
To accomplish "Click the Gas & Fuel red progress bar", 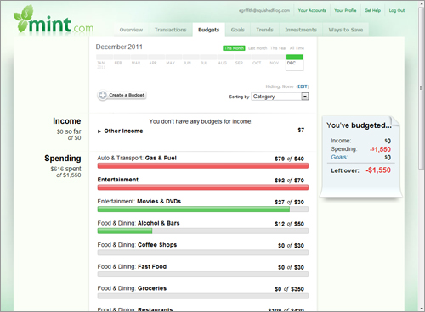I will tap(203, 166).
